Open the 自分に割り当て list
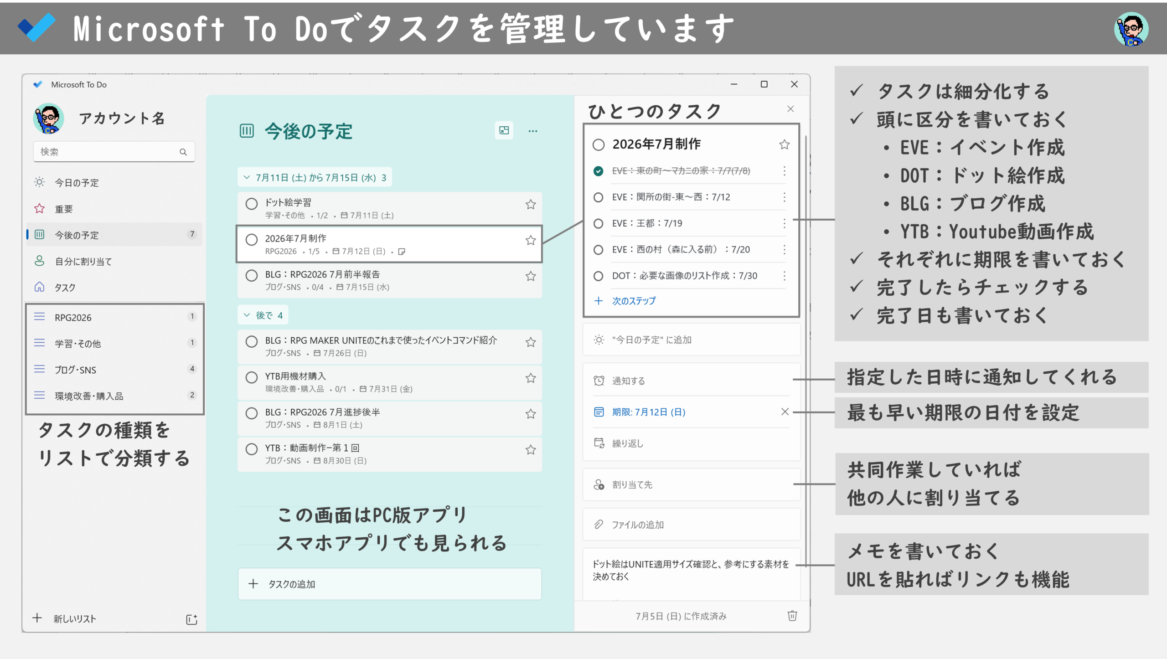This screenshot has width=1167, height=659. pos(114,262)
